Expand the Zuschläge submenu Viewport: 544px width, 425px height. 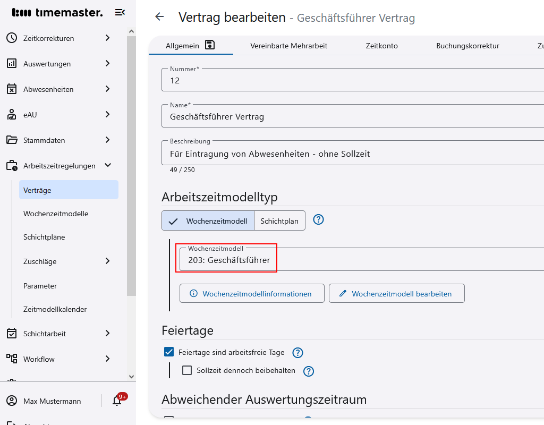(x=107, y=261)
